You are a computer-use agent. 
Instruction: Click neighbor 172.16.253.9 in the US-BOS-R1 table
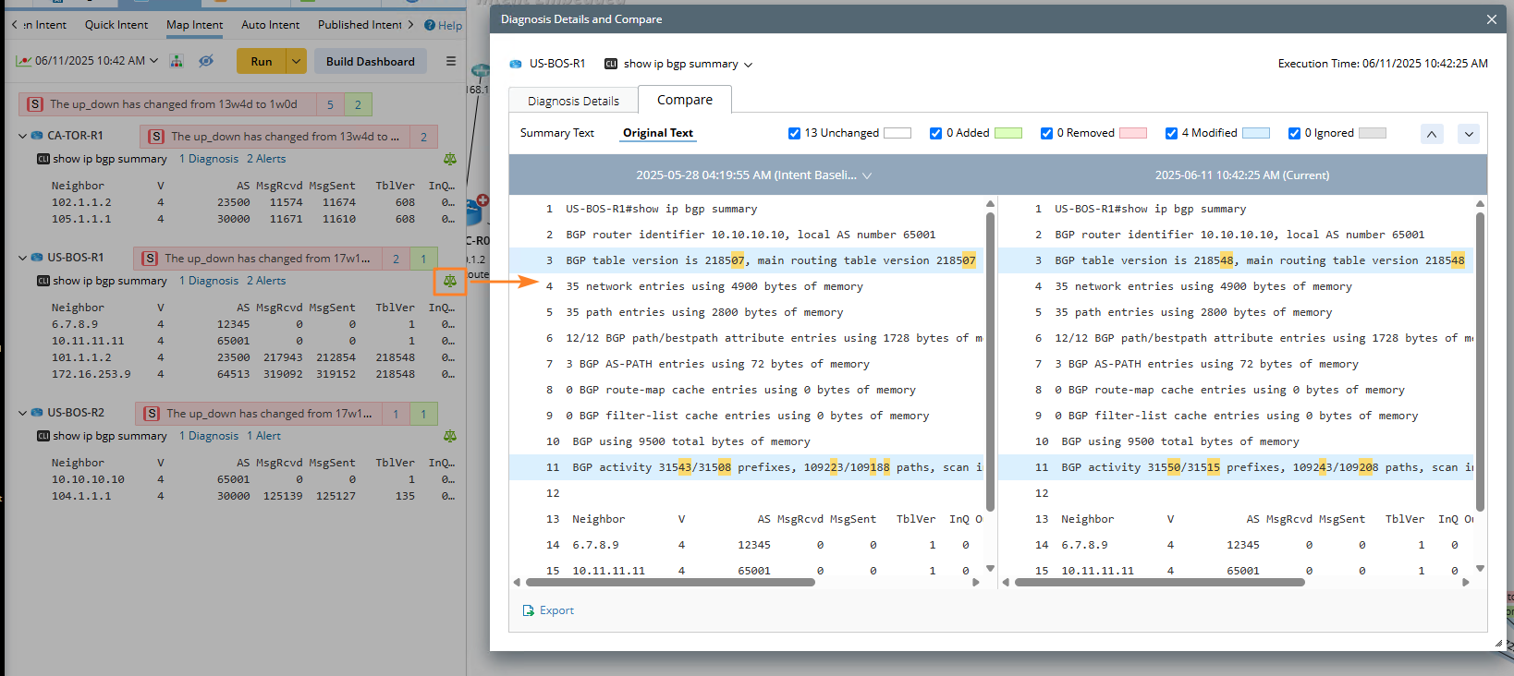[92, 374]
